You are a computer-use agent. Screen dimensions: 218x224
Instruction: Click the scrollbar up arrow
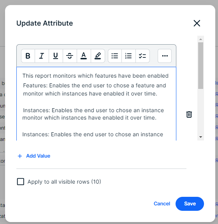pos(200,39)
